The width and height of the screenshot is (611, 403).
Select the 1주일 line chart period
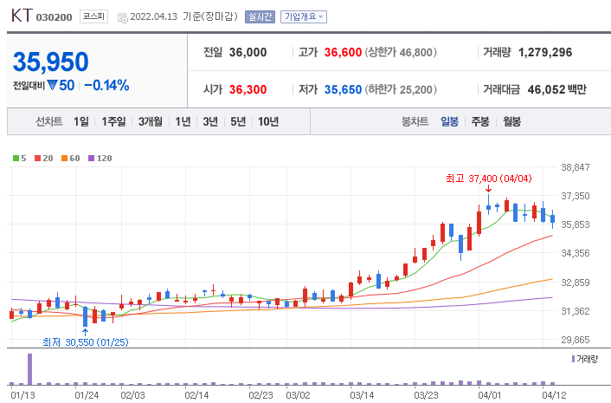click(113, 121)
